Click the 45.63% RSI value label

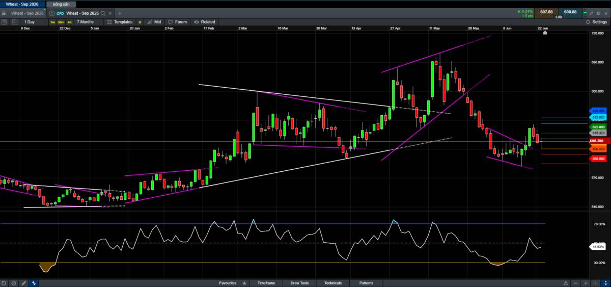597,247
